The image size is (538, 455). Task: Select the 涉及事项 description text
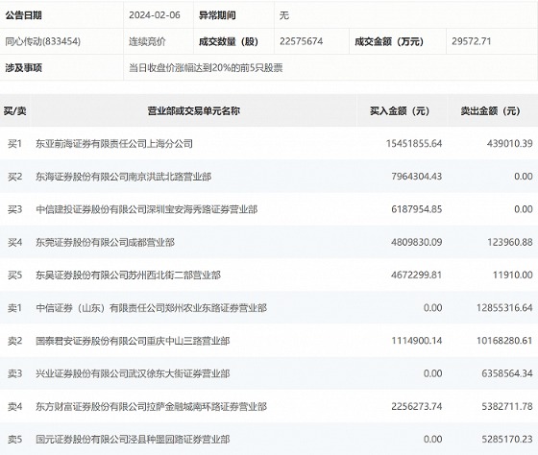206,68
